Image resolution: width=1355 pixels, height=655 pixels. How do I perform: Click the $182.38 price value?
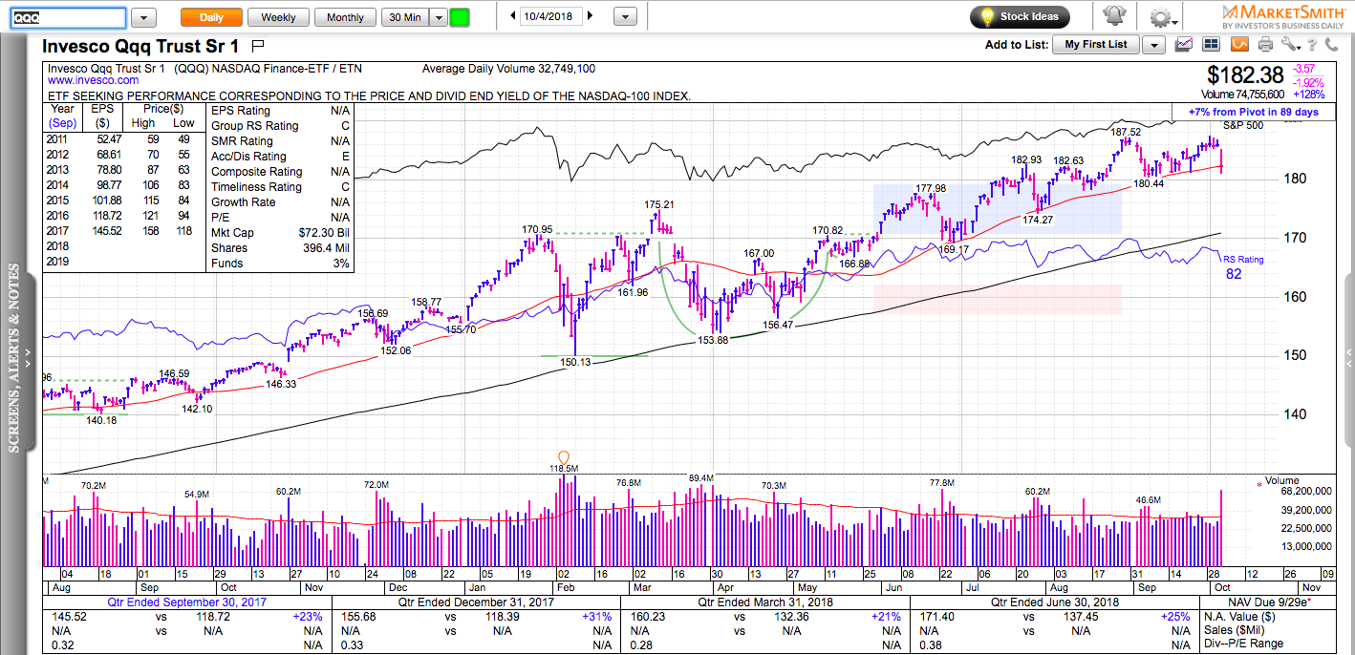1245,74
